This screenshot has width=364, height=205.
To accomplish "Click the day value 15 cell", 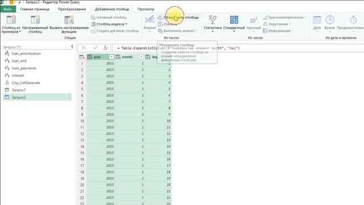I will click(x=158, y=153).
